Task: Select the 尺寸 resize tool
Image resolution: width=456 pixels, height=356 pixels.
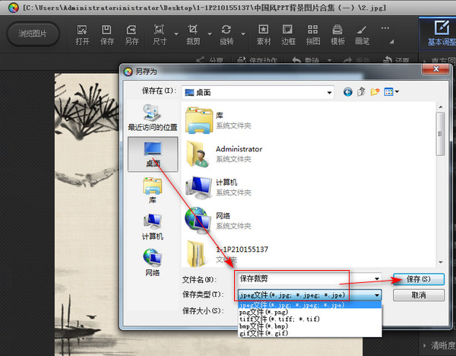Action: click(x=160, y=35)
